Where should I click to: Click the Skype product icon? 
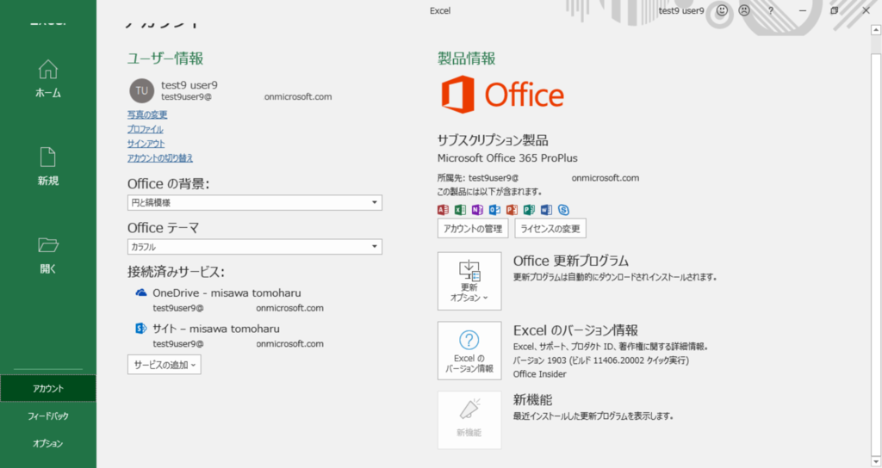(x=563, y=210)
